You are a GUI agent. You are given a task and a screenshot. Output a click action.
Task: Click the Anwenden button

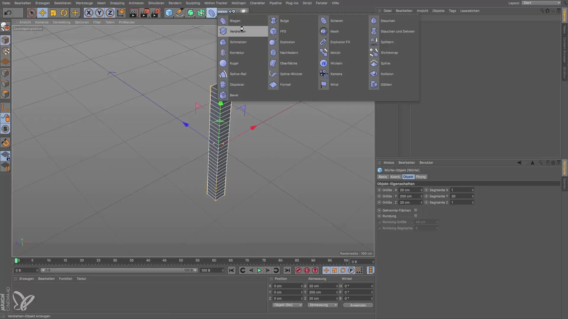point(358,305)
